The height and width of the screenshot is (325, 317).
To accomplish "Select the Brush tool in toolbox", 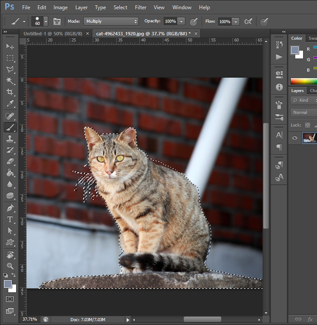I will 10,128.
